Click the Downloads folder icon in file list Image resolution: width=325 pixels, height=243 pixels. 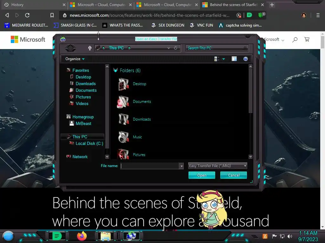(123, 119)
